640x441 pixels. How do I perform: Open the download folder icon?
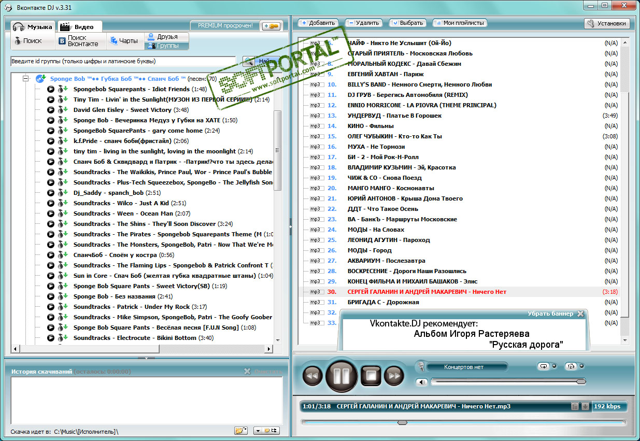tap(241, 431)
